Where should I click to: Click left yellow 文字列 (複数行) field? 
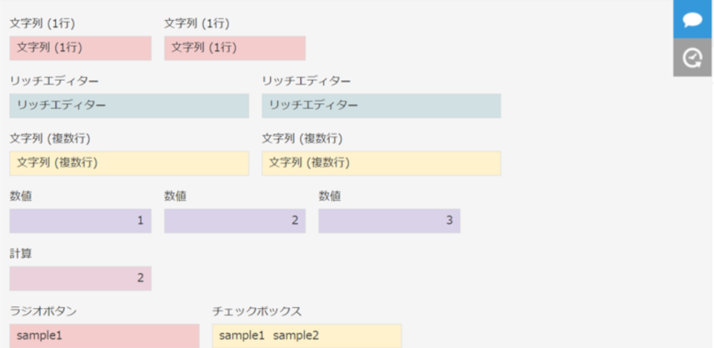pyautogui.click(x=129, y=163)
